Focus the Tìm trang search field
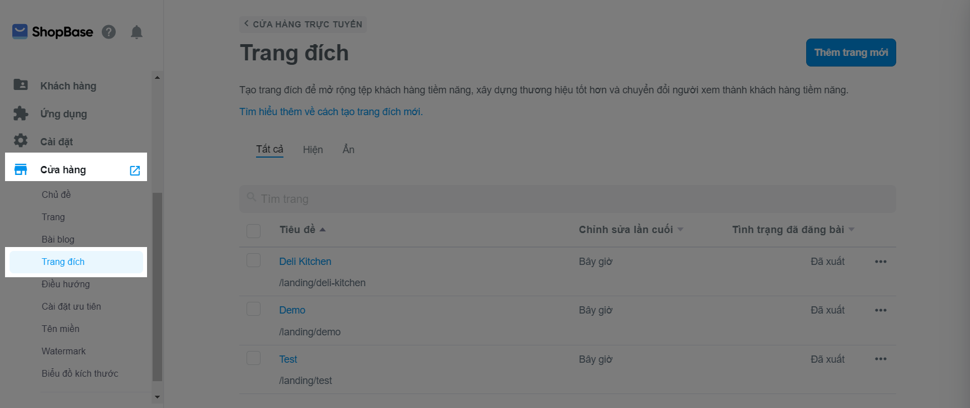This screenshot has height=408, width=970. point(567,199)
